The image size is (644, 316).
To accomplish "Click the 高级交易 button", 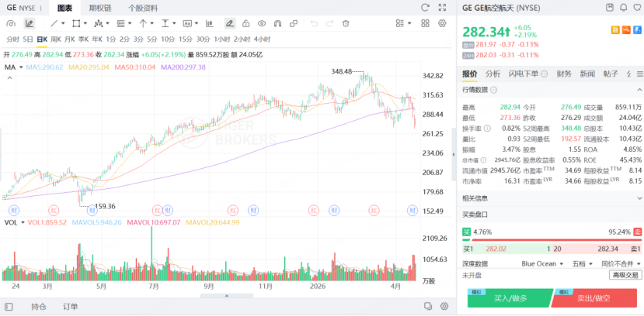I will click(x=625, y=275).
